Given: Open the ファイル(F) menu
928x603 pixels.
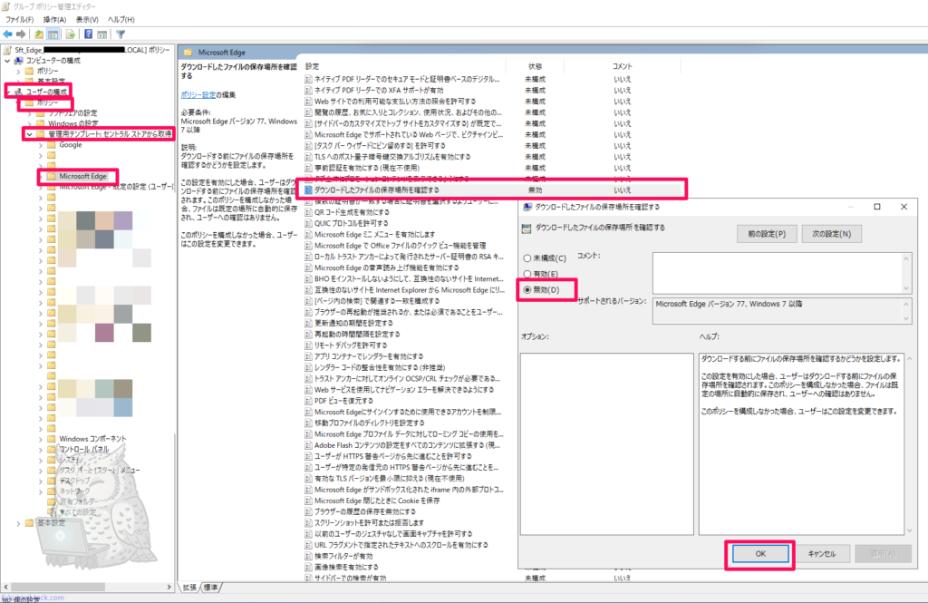Looking at the screenshot, I should [x=20, y=20].
